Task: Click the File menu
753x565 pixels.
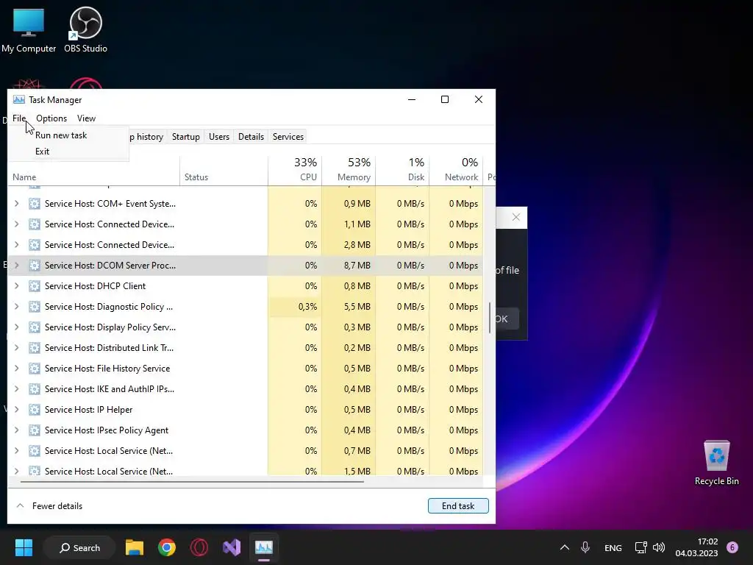Action: (x=19, y=118)
